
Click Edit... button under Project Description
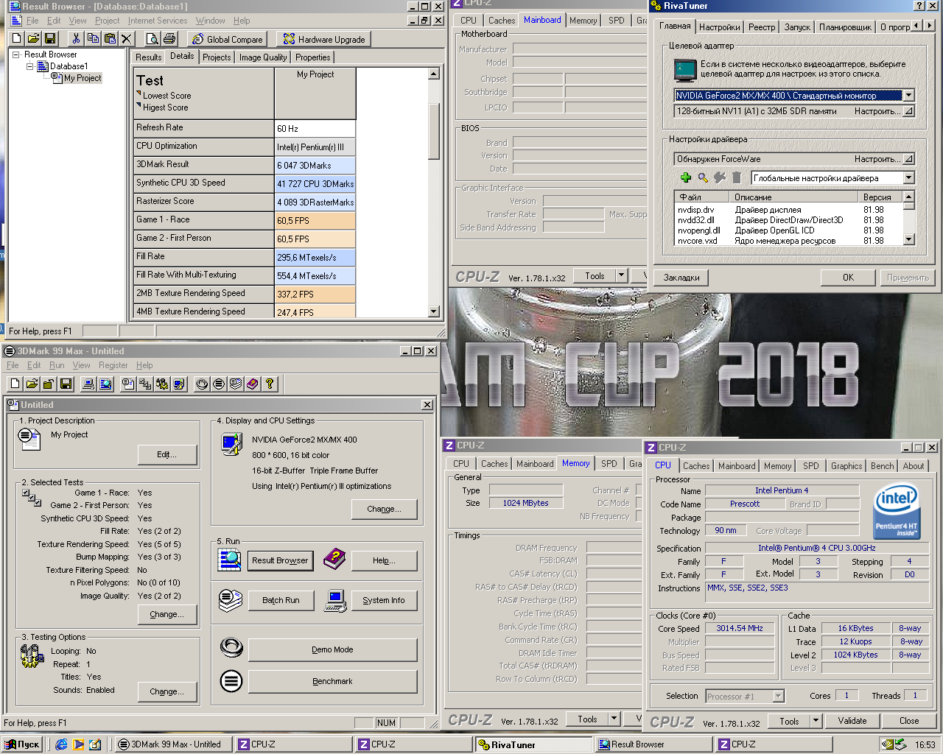click(166, 454)
